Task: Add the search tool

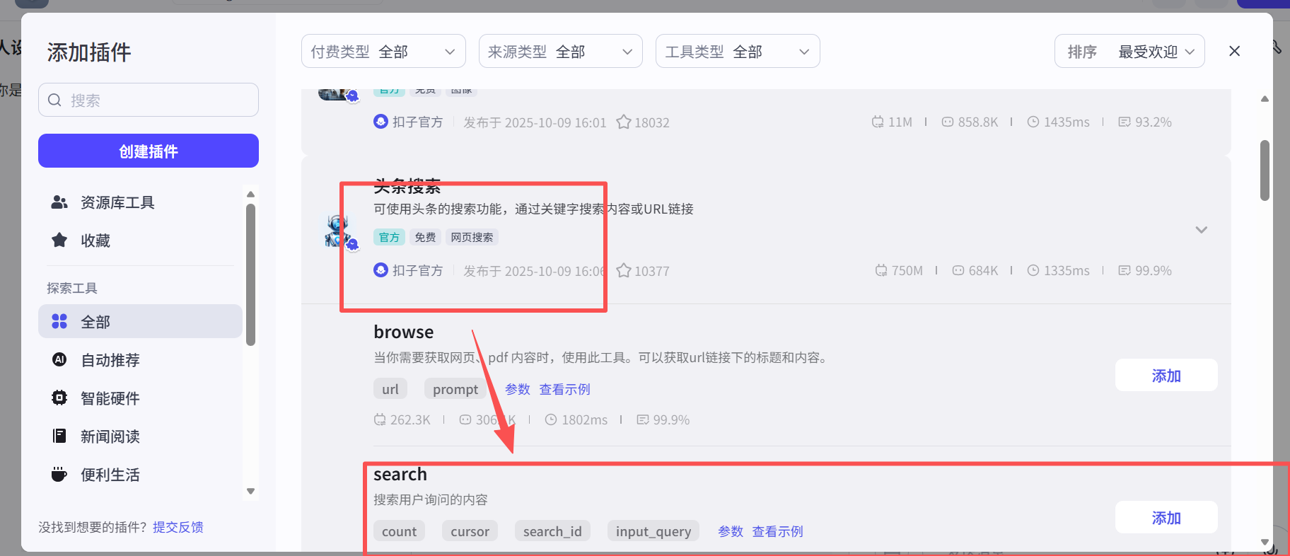Action: [x=1166, y=517]
